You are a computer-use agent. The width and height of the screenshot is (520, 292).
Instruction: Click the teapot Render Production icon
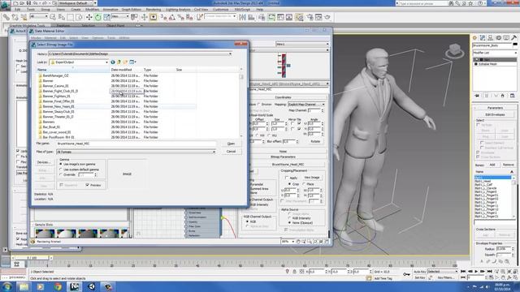coord(327,17)
